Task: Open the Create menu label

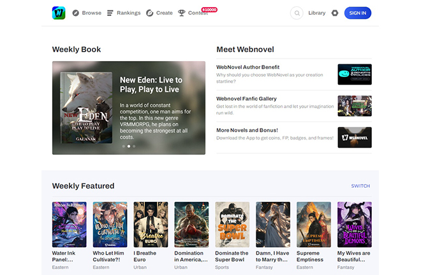Action: point(165,13)
